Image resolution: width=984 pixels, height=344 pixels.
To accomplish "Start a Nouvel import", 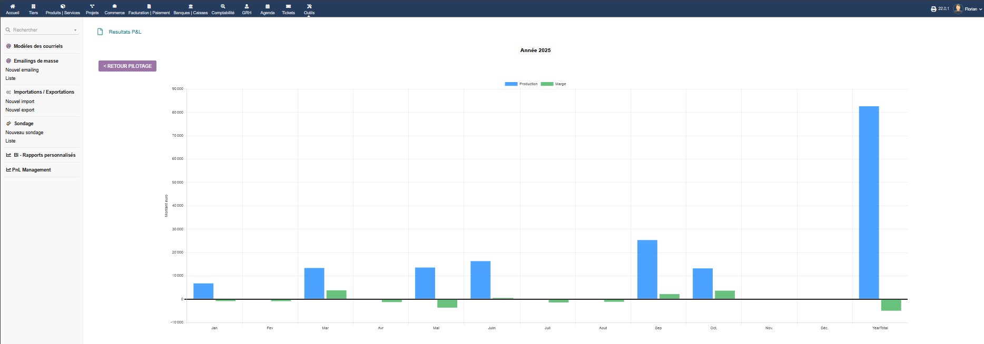I will tap(20, 102).
